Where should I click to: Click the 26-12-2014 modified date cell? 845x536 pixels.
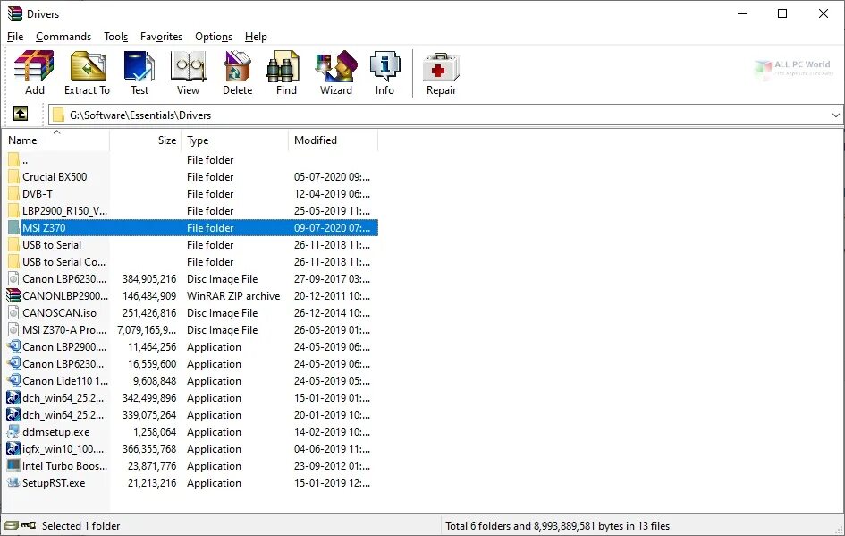pos(332,313)
